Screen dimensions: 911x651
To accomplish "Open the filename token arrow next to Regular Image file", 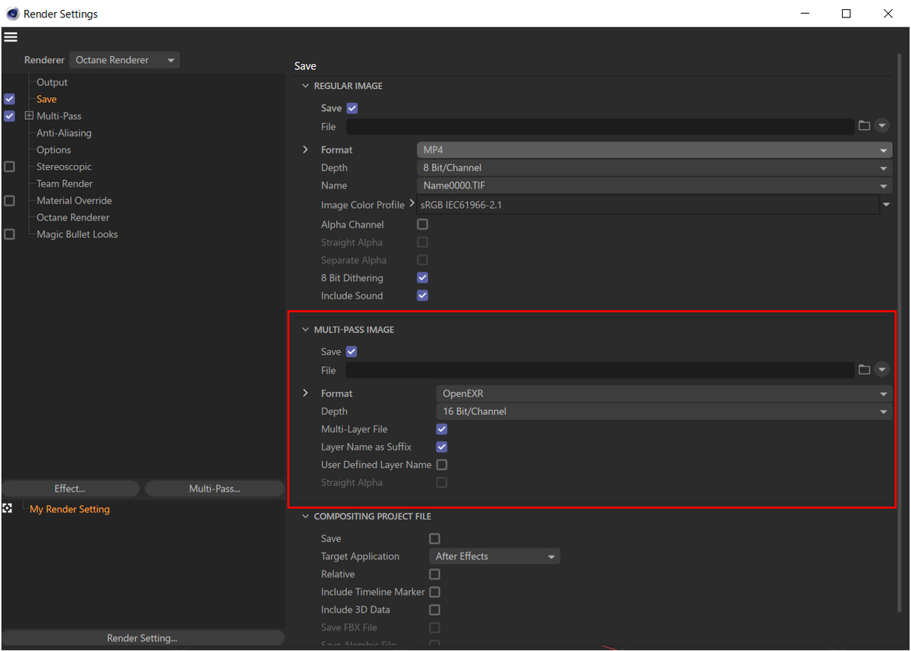I will [x=882, y=125].
